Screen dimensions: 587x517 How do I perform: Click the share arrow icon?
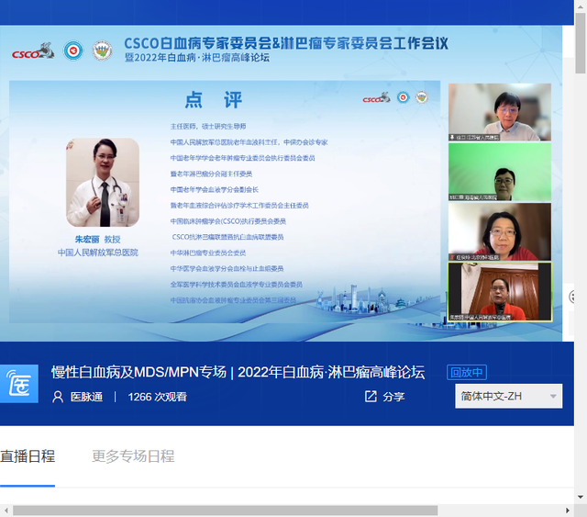coord(371,397)
